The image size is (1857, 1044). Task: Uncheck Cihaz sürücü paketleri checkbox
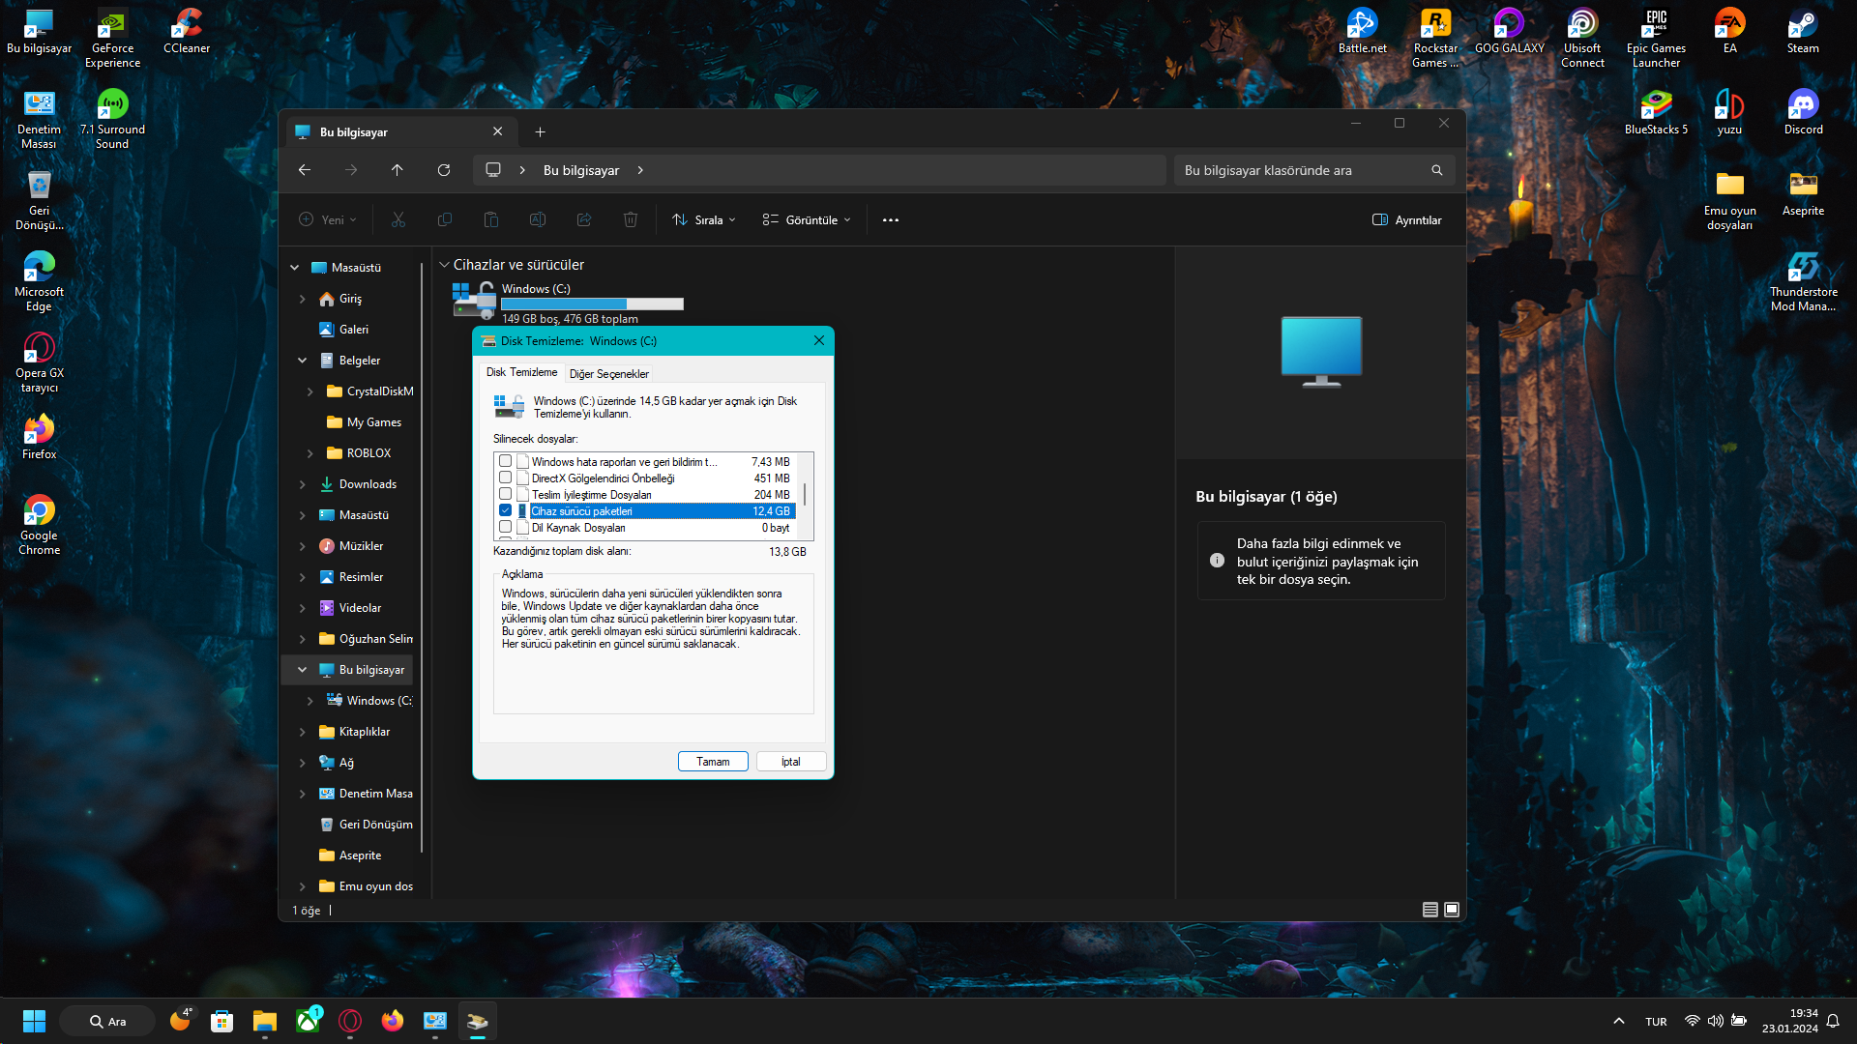tap(505, 510)
